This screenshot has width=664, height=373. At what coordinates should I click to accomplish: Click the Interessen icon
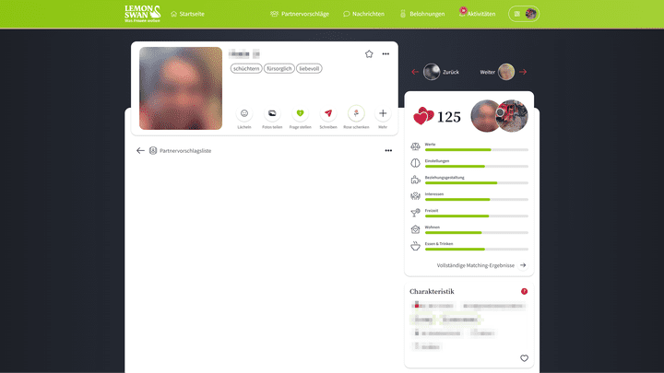click(x=415, y=196)
